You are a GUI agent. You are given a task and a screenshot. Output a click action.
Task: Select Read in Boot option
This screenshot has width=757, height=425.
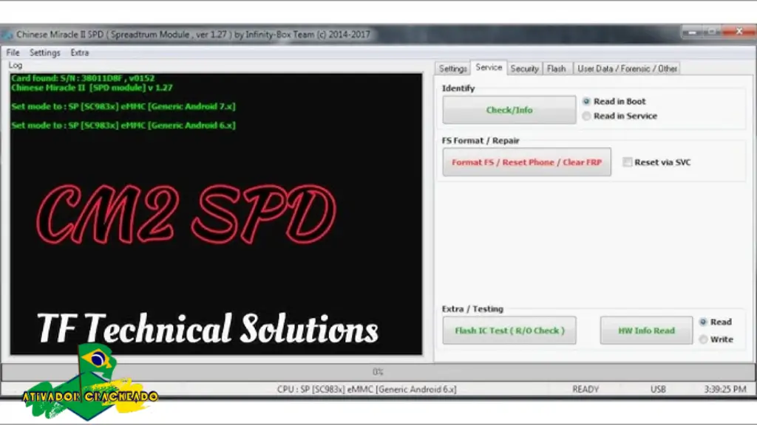point(614,101)
